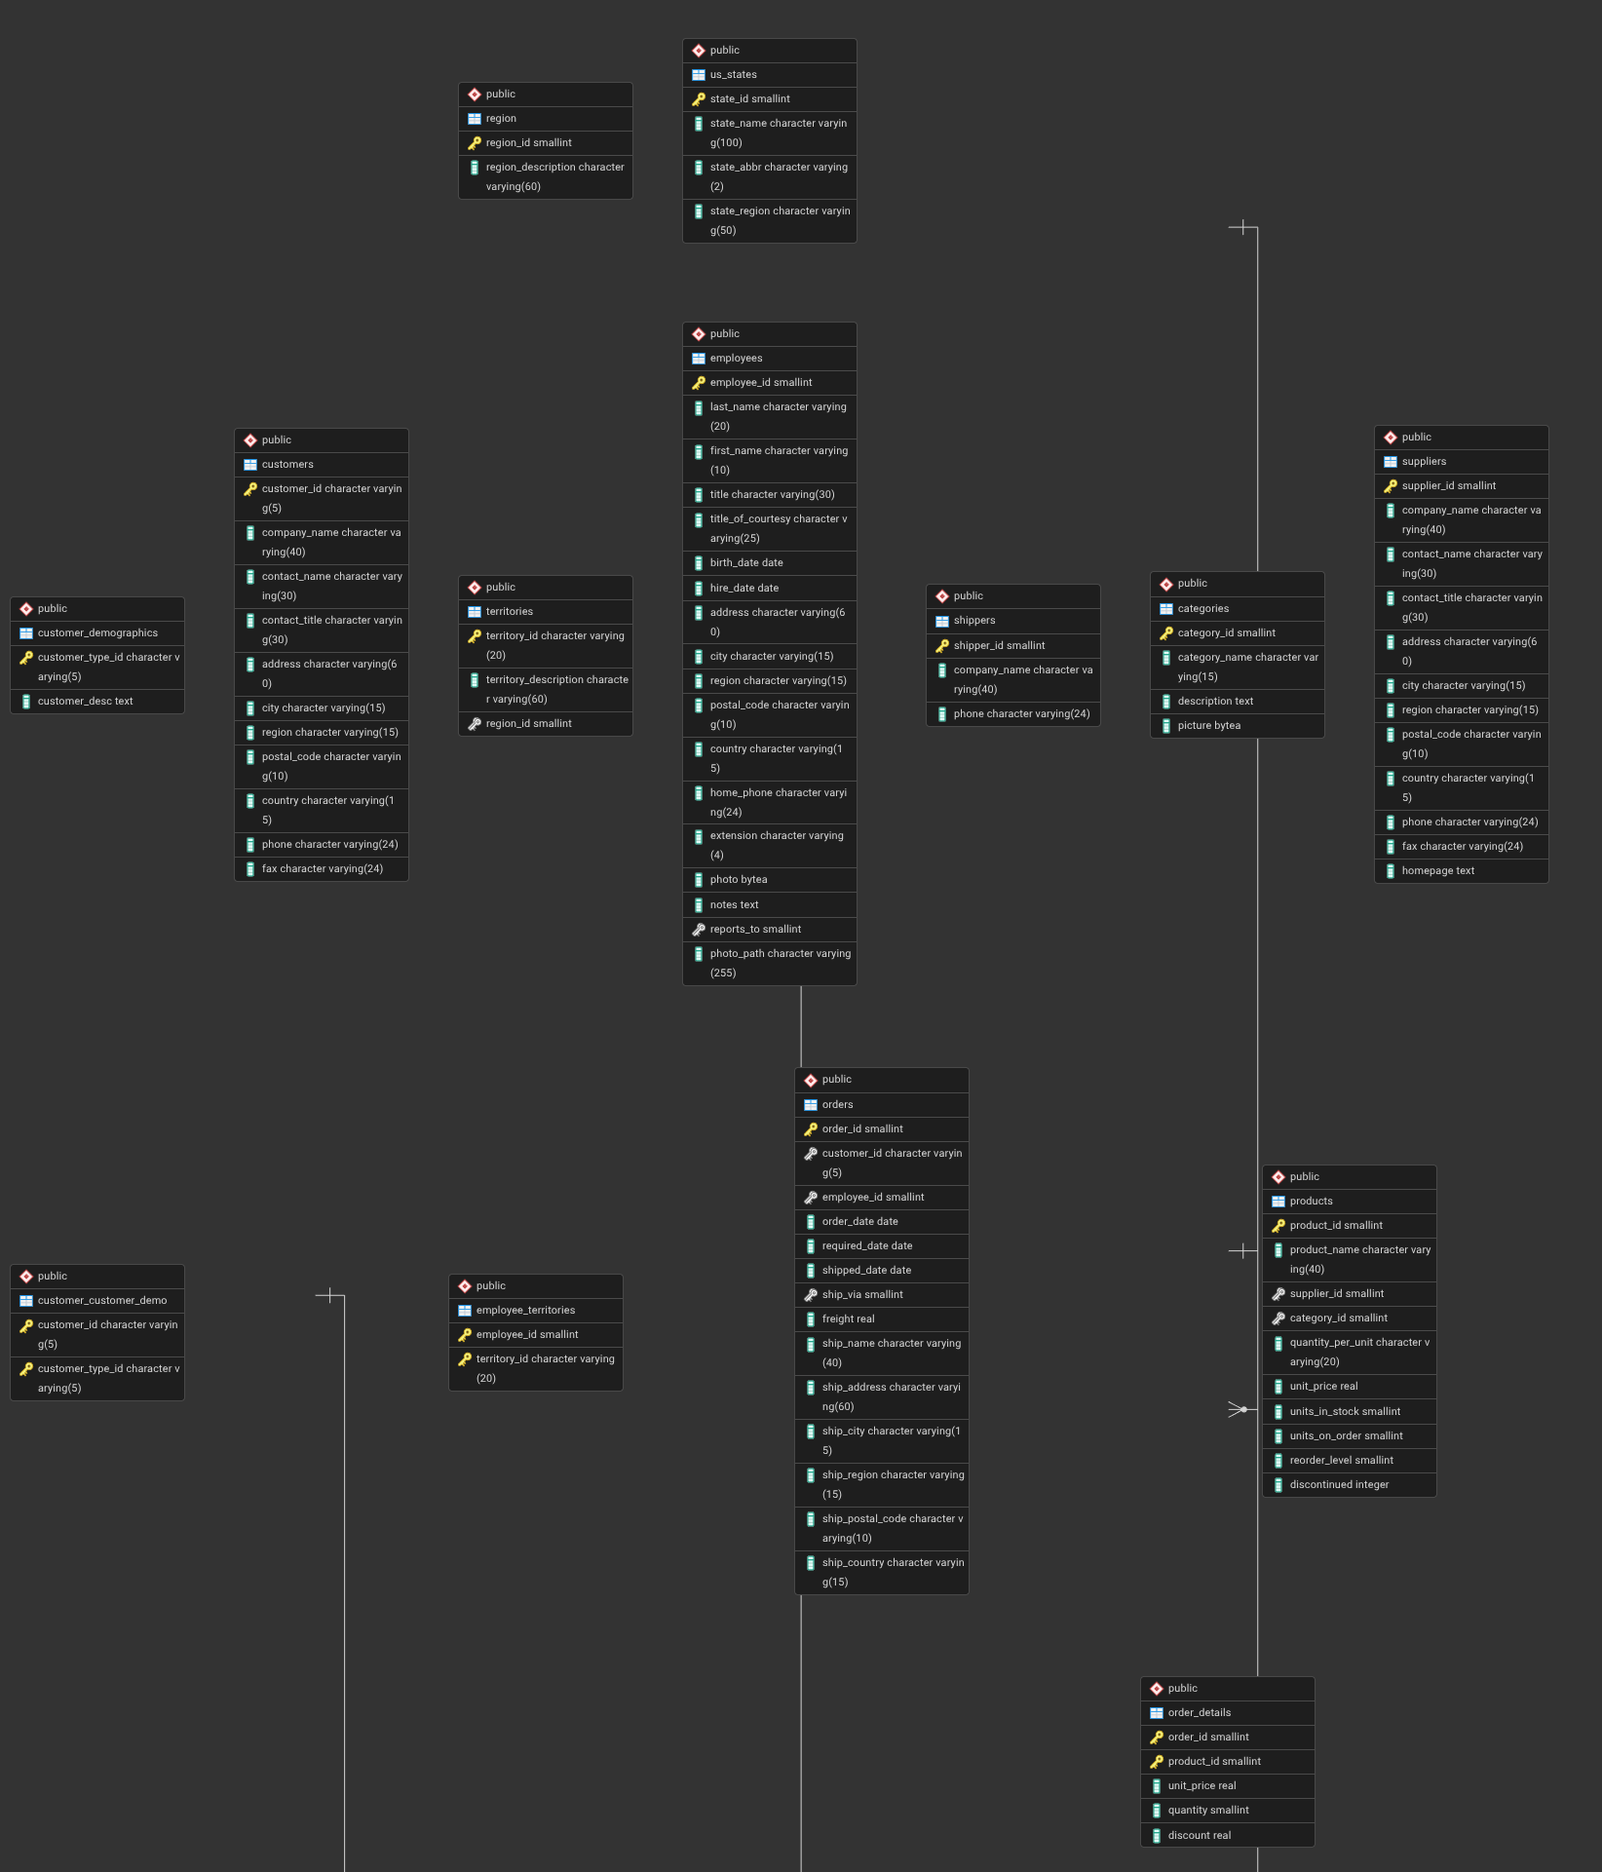Image resolution: width=1602 pixels, height=1872 pixels.
Task: Click the column icon beside picture bytea
Action: tap(1166, 726)
